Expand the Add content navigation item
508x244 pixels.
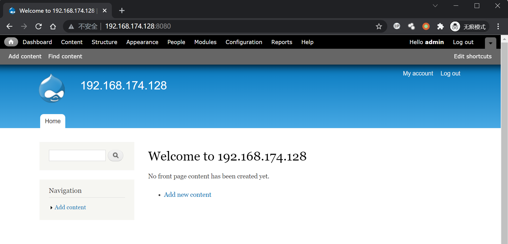point(70,207)
